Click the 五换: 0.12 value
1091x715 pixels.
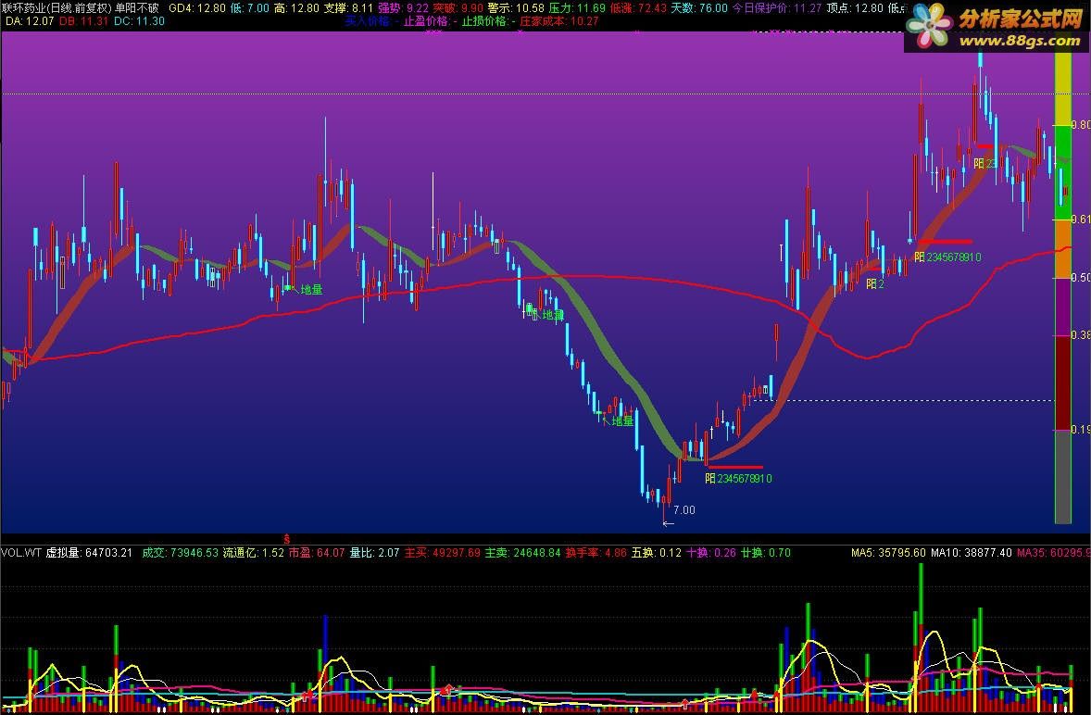coord(657,553)
